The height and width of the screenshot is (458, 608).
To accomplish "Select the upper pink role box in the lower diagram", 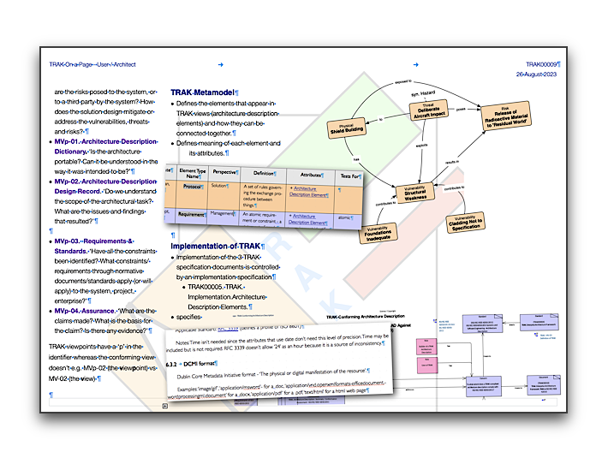I will 426,347.
